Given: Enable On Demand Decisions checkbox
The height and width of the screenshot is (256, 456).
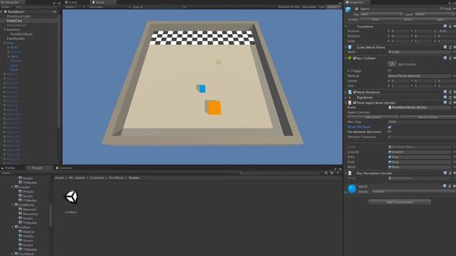Looking at the screenshot, I should coord(390,132).
